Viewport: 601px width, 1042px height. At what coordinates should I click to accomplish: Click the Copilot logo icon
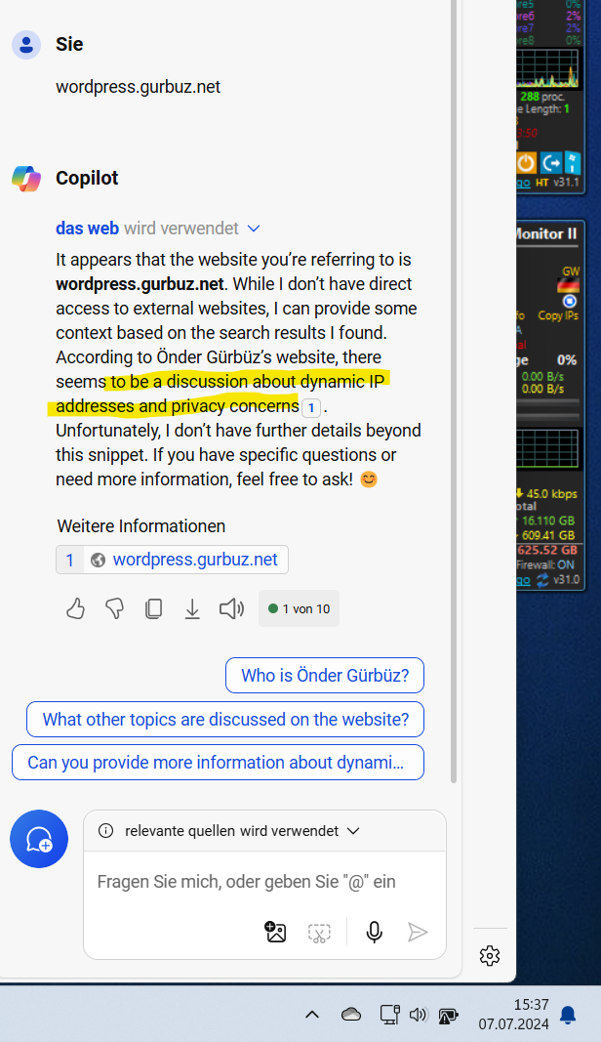pyautogui.click(x=26, y=178)
